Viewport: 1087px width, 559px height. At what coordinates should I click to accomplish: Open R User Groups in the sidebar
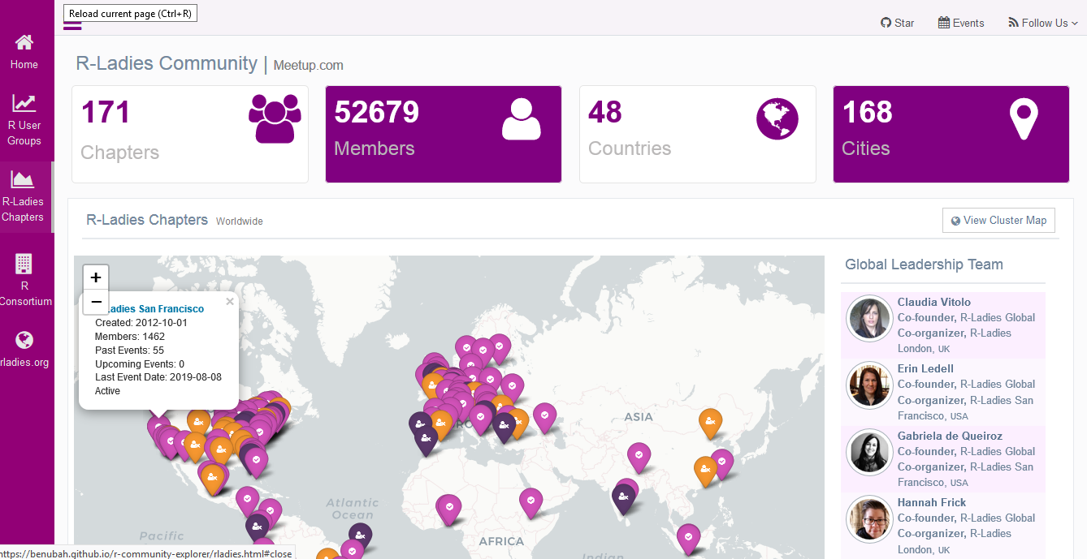click(x=24, y=119)
